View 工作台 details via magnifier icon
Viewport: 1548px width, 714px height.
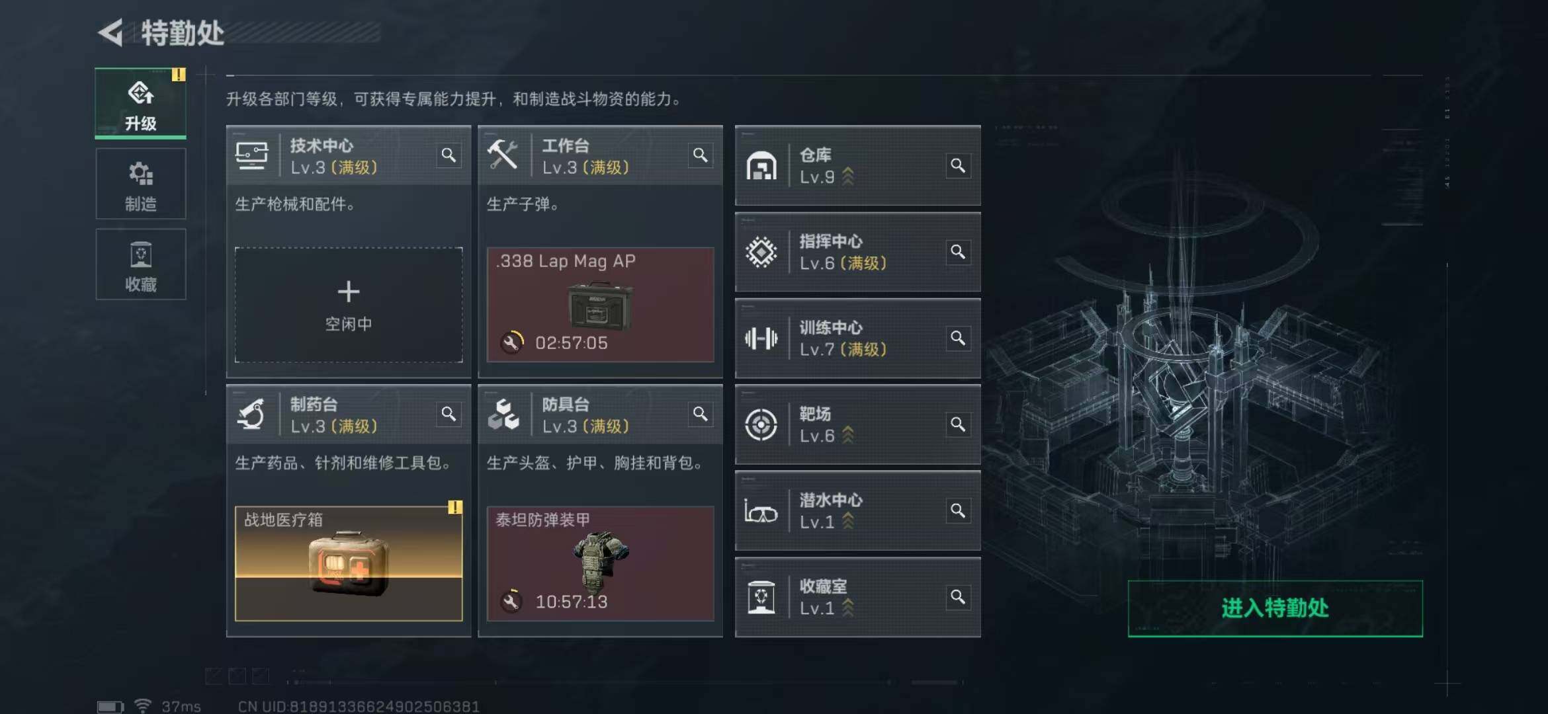click(x=701, y=155)
